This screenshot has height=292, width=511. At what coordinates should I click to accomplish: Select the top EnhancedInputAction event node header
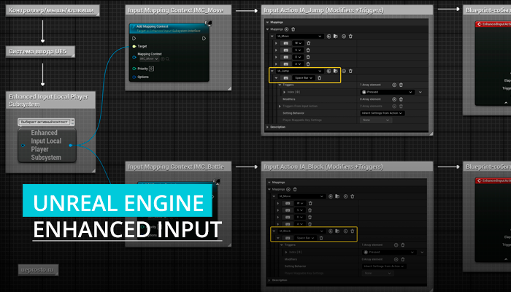[493, 24]
